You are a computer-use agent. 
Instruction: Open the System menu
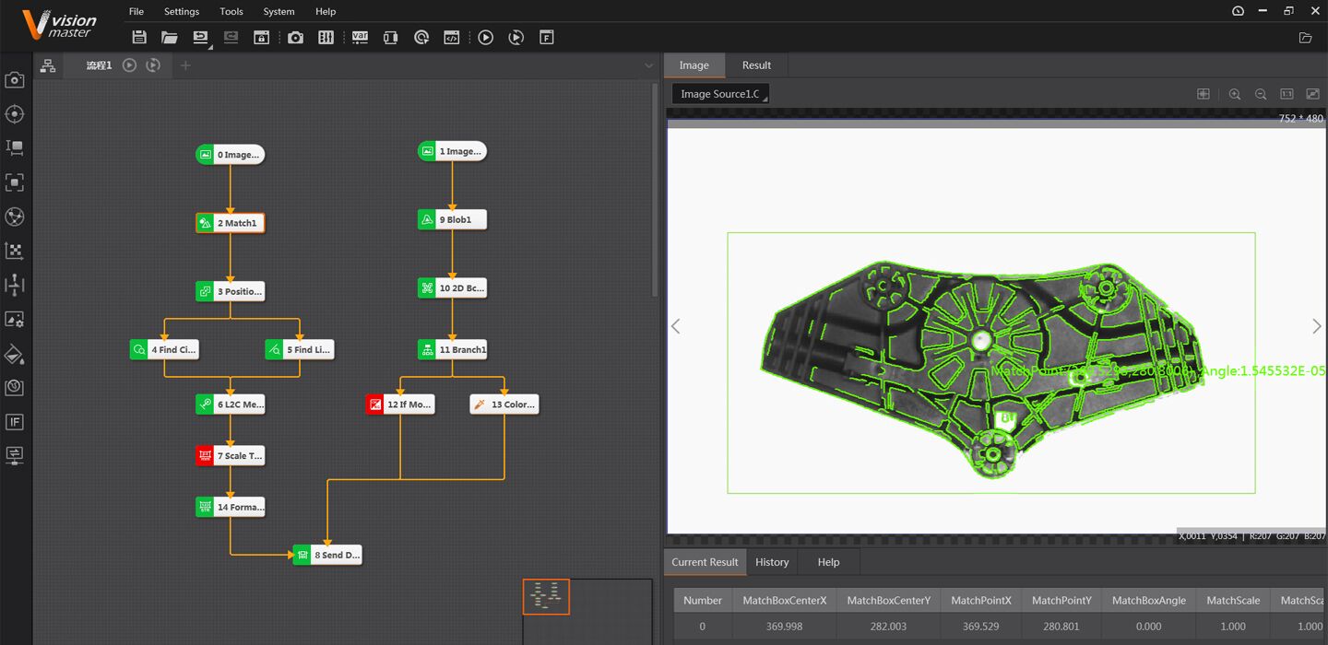[279, 11]
